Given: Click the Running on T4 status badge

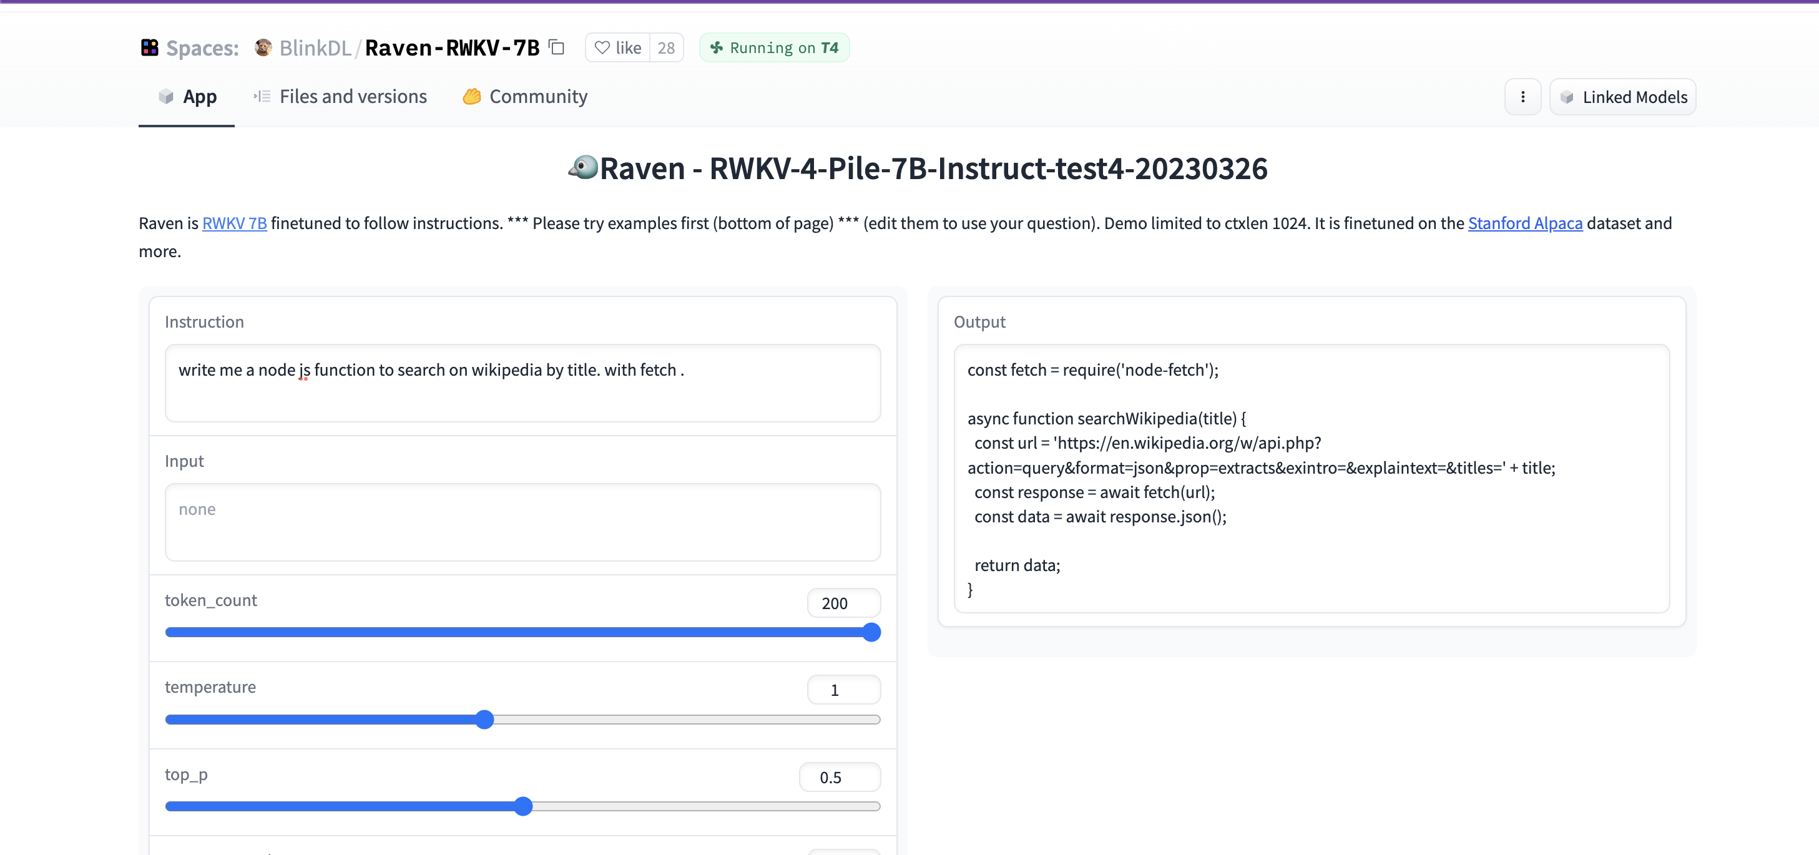Looking at the screenshot, I should pyautogui.click(x=774, y=47).
